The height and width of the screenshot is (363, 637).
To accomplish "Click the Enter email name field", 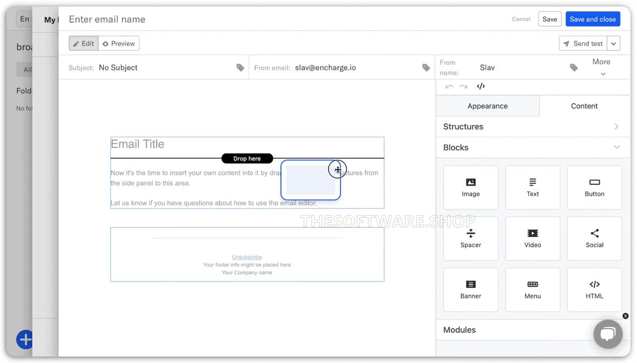I will (107, 19).
